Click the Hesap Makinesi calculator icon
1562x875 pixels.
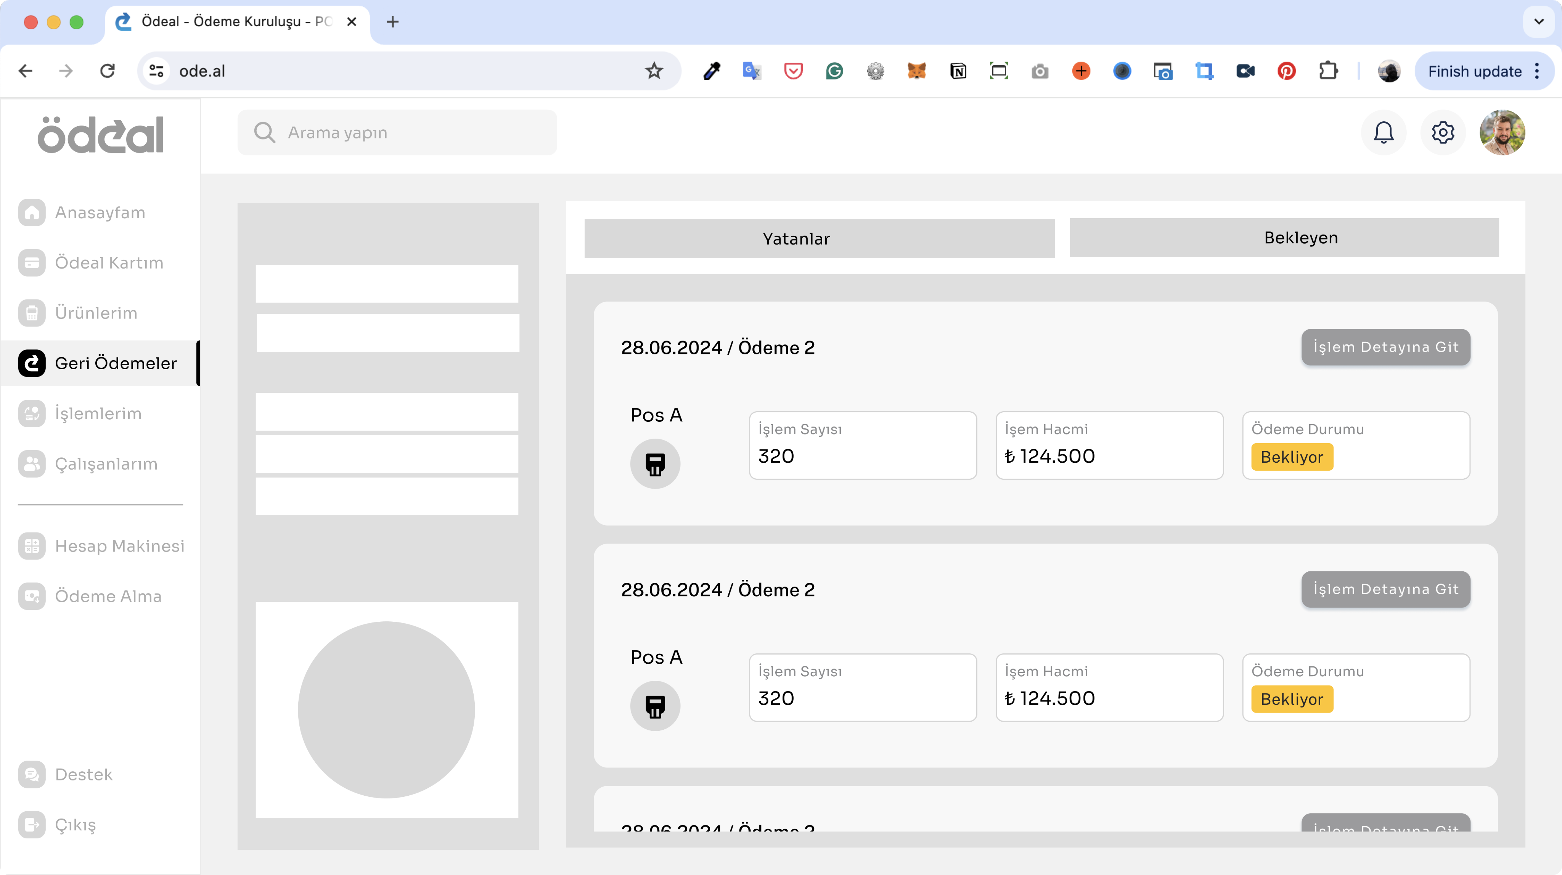click(x=32, y=546)
